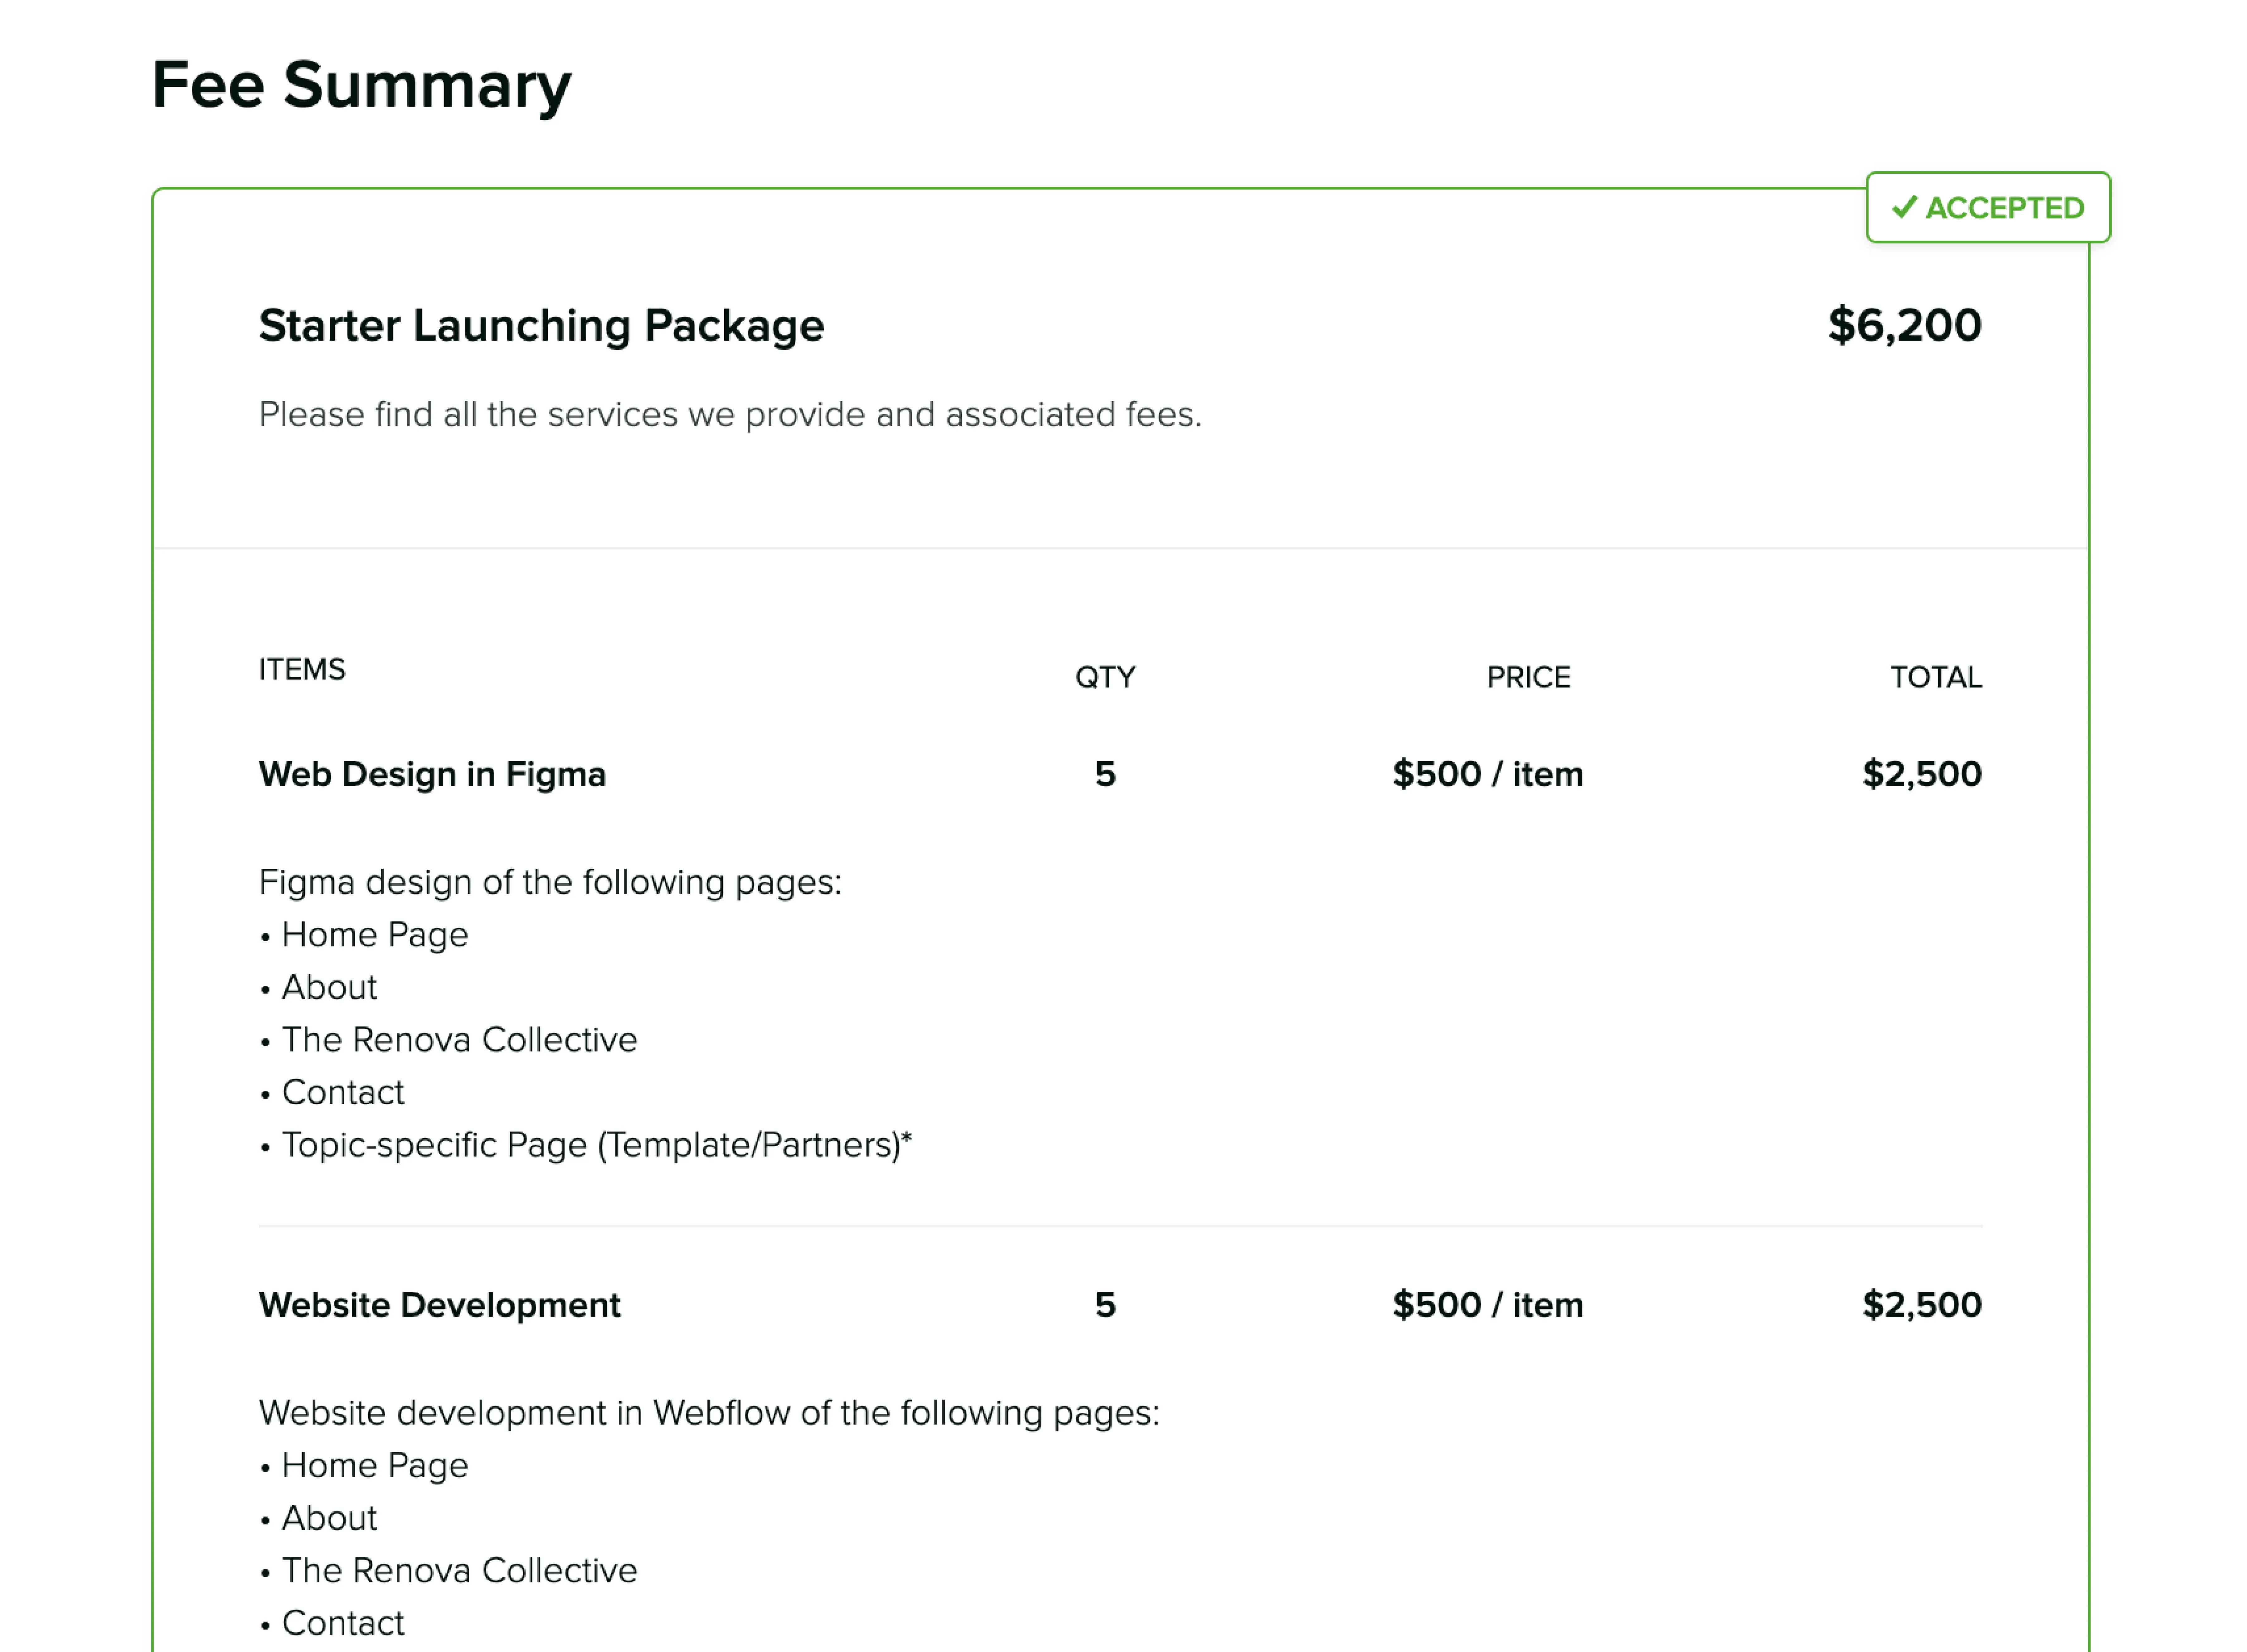Click the ITEMS column header
The image size is (2247, 1652).
[x=302, y=669]
